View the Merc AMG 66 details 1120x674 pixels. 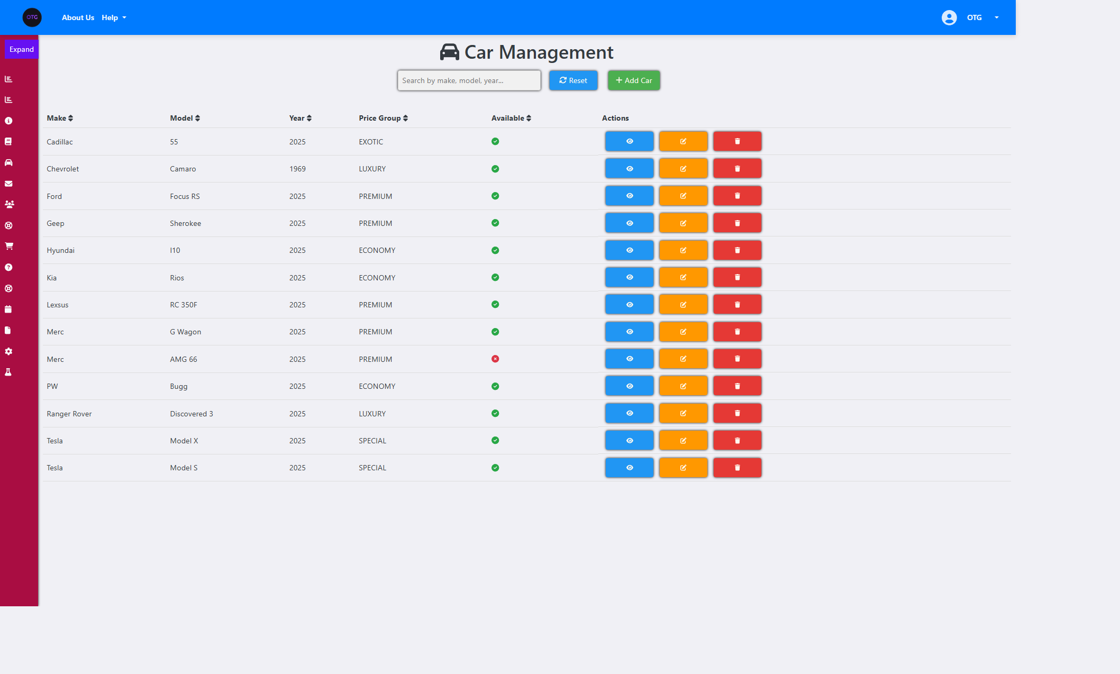[x=630, y=359]
